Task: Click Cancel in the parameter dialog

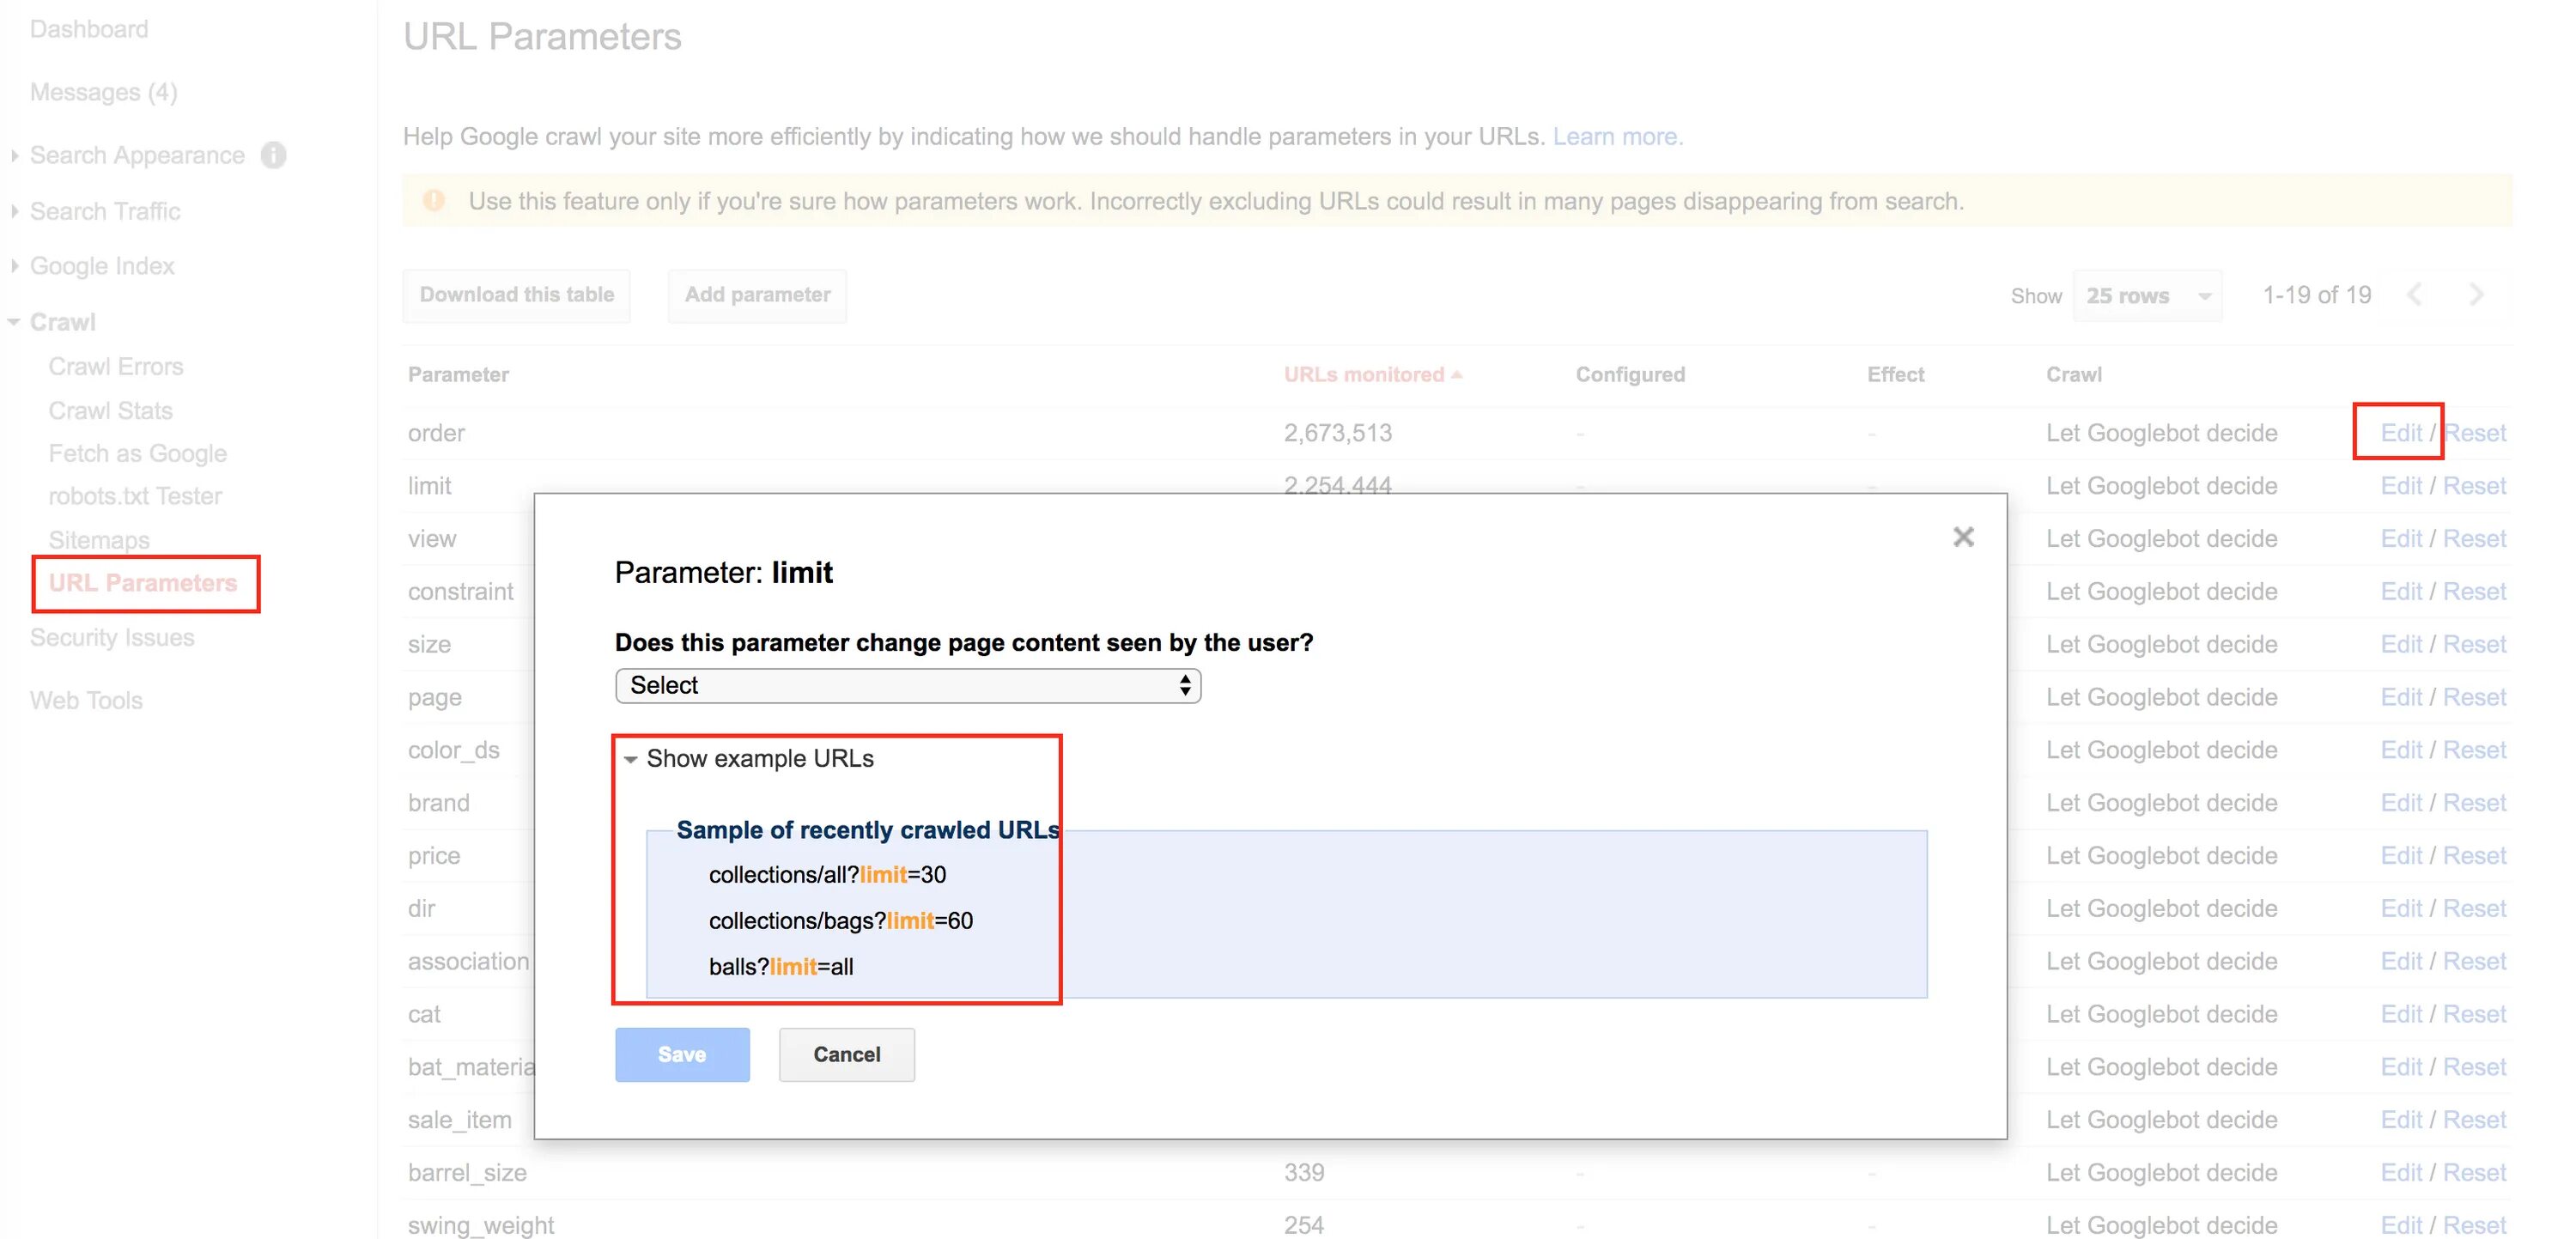Action: point(846,1054)
